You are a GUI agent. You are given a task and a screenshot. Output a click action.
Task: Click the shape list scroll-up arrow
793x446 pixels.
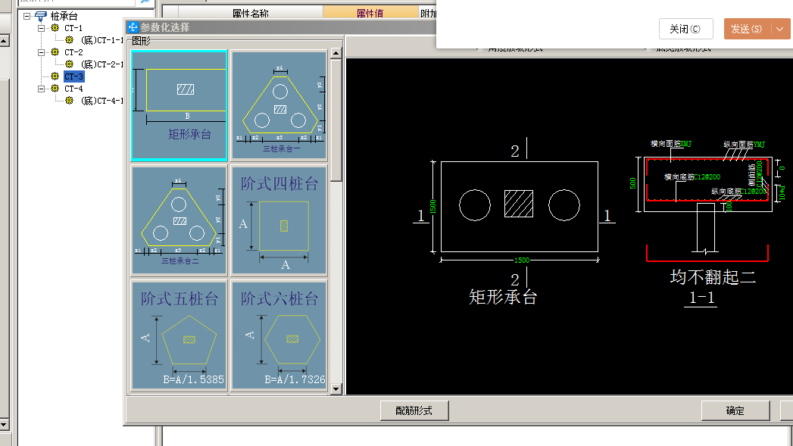(x=336, y=53)
